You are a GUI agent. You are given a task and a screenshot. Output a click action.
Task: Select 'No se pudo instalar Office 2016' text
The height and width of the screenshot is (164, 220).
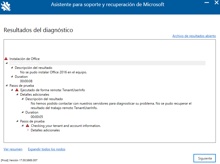pos(53,72)
